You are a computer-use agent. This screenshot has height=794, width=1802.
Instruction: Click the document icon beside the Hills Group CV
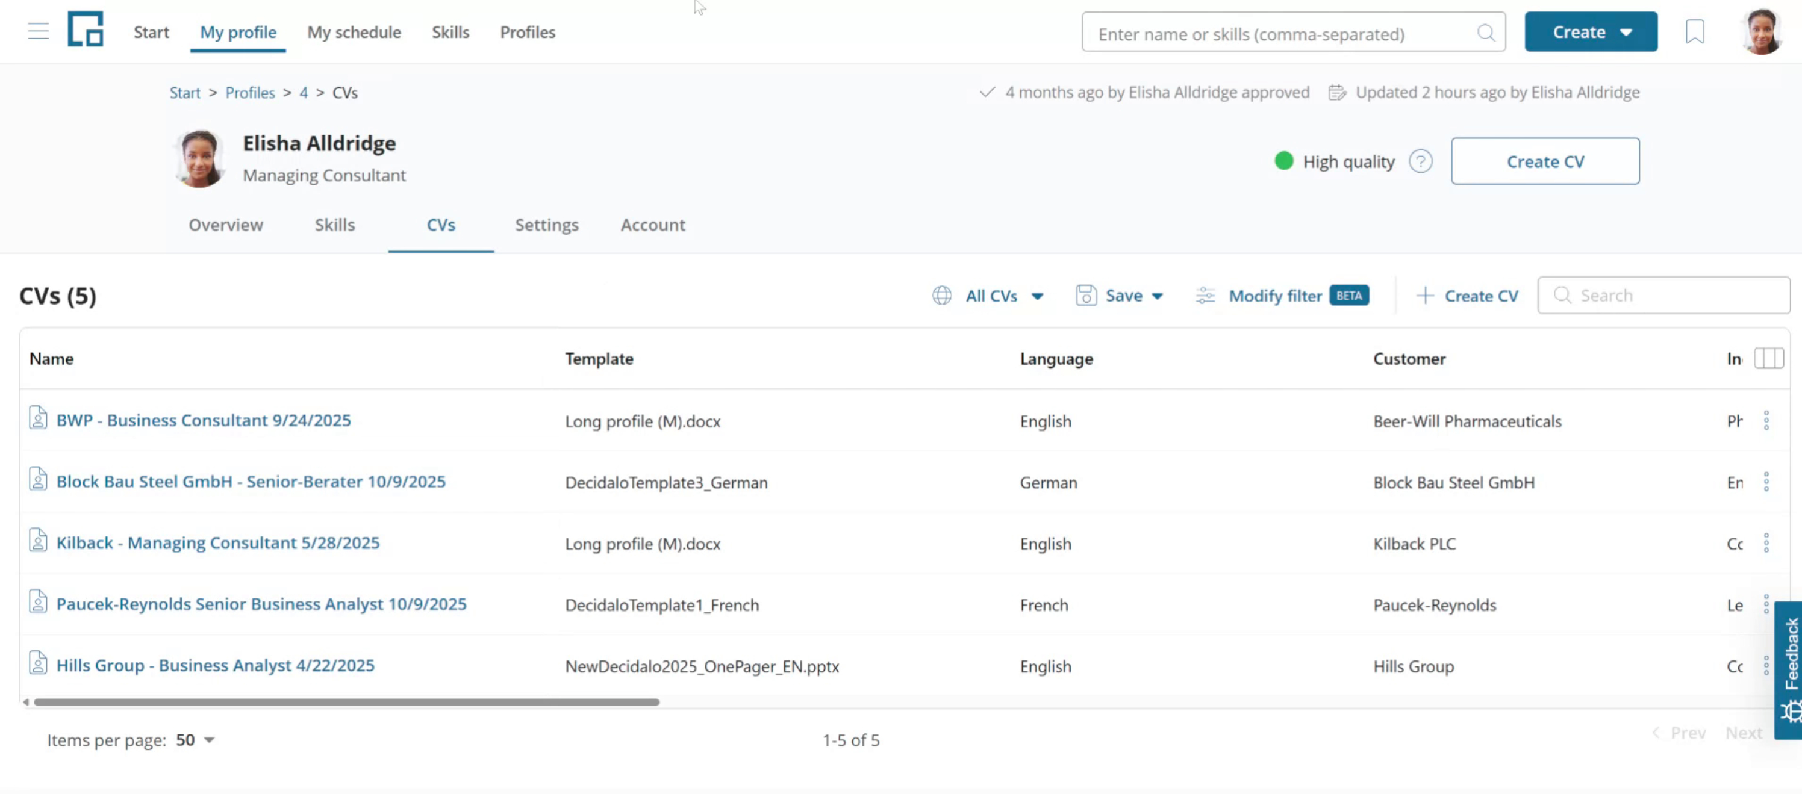click(39, 663)
